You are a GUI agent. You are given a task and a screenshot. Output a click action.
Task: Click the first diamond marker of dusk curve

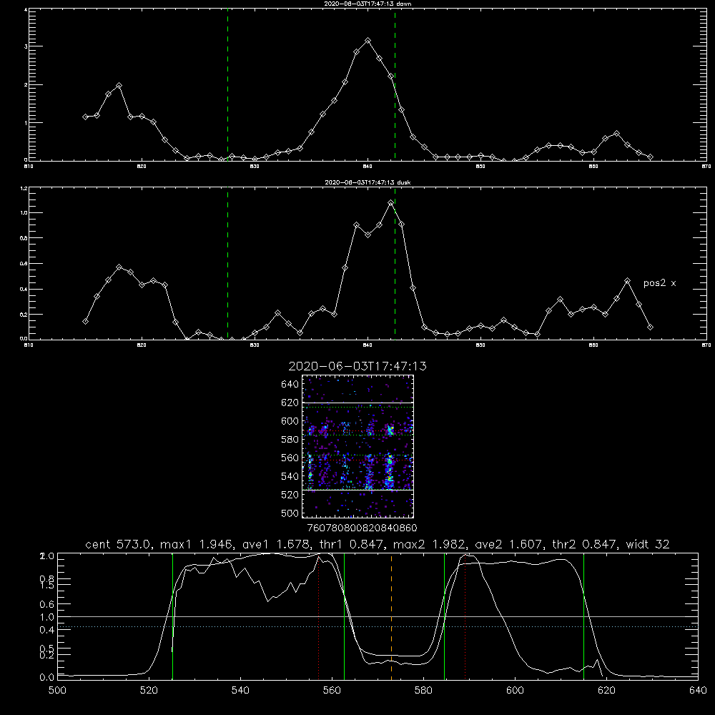point(85,322)
